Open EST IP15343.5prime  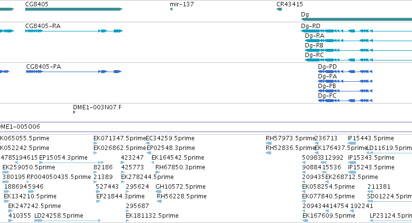371,158
